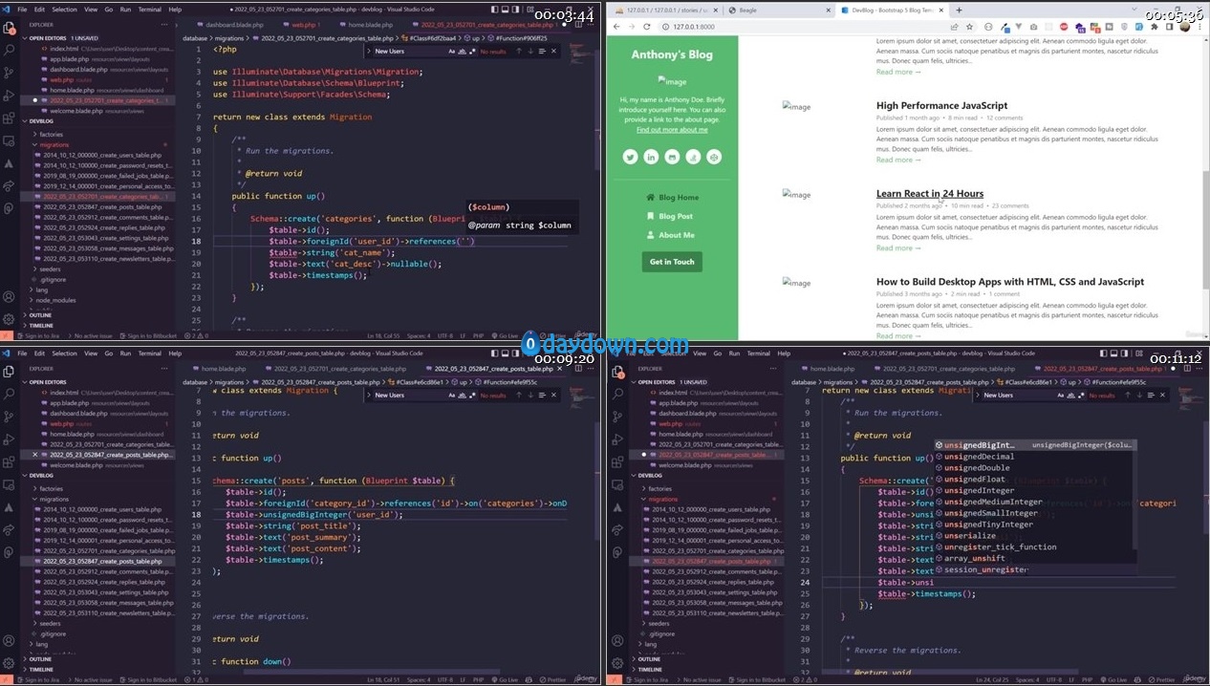Screen dimensions: 1210x686
Task: Toggle Use Regular Expression in top-left find widget
Action: click(474, 51)
